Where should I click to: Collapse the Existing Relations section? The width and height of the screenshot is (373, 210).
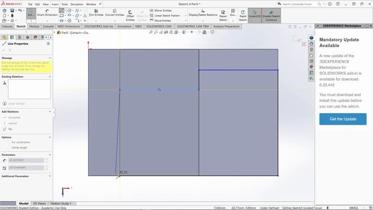(x=50, y=76)
